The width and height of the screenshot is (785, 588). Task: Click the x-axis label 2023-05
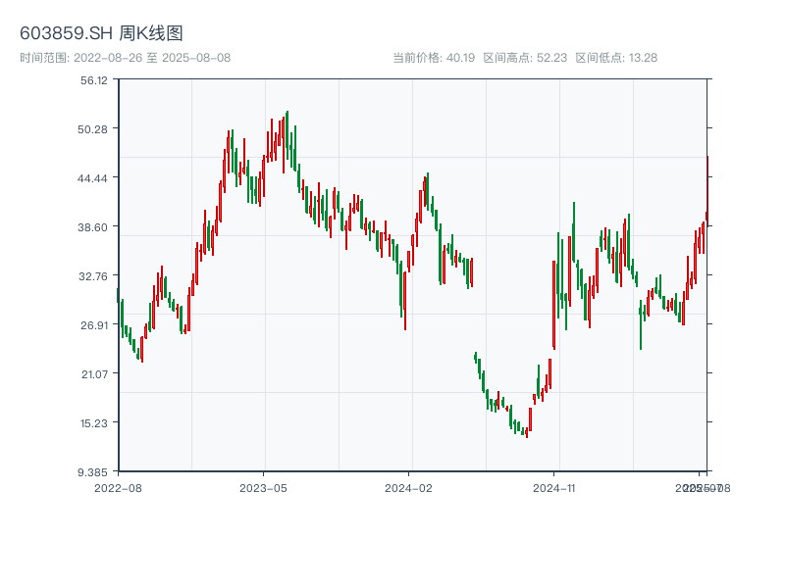263,488
